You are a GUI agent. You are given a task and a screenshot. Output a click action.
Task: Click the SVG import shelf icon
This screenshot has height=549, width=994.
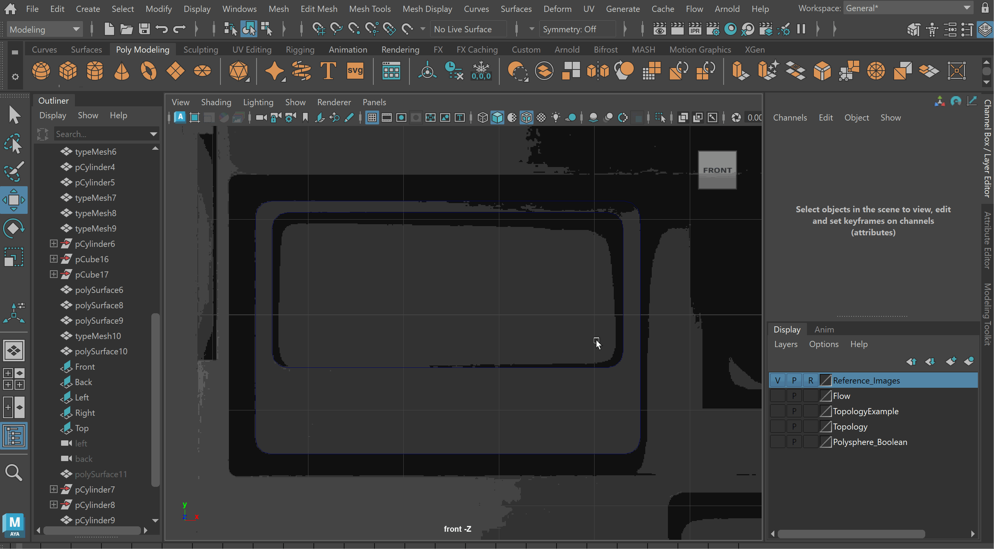point(355,71)
